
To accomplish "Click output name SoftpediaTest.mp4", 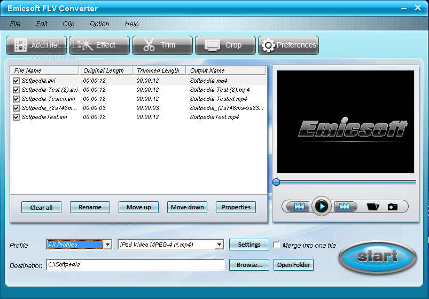I will [x=214, y=117].
